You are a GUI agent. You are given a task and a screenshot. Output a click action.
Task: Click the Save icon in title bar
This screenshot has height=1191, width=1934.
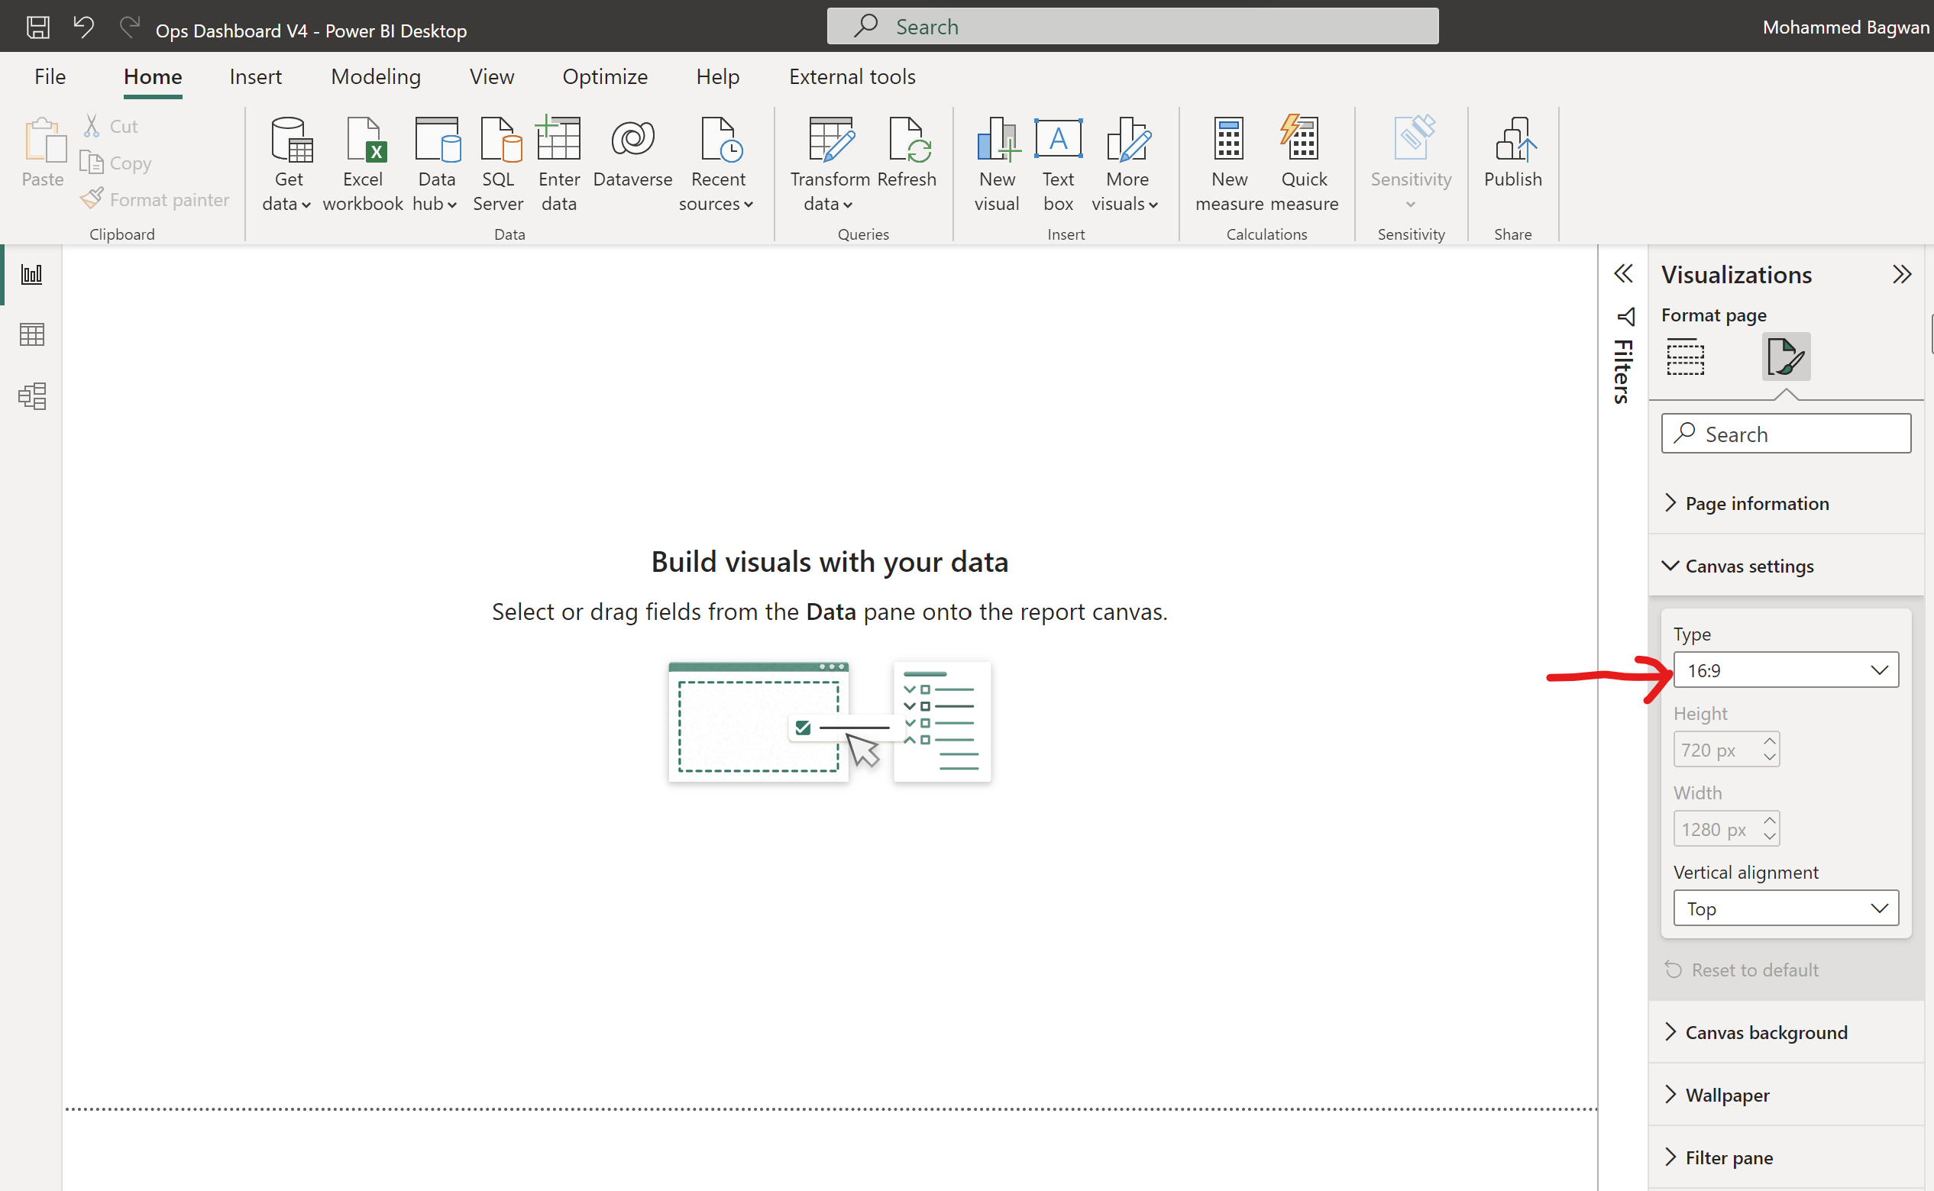38,27
